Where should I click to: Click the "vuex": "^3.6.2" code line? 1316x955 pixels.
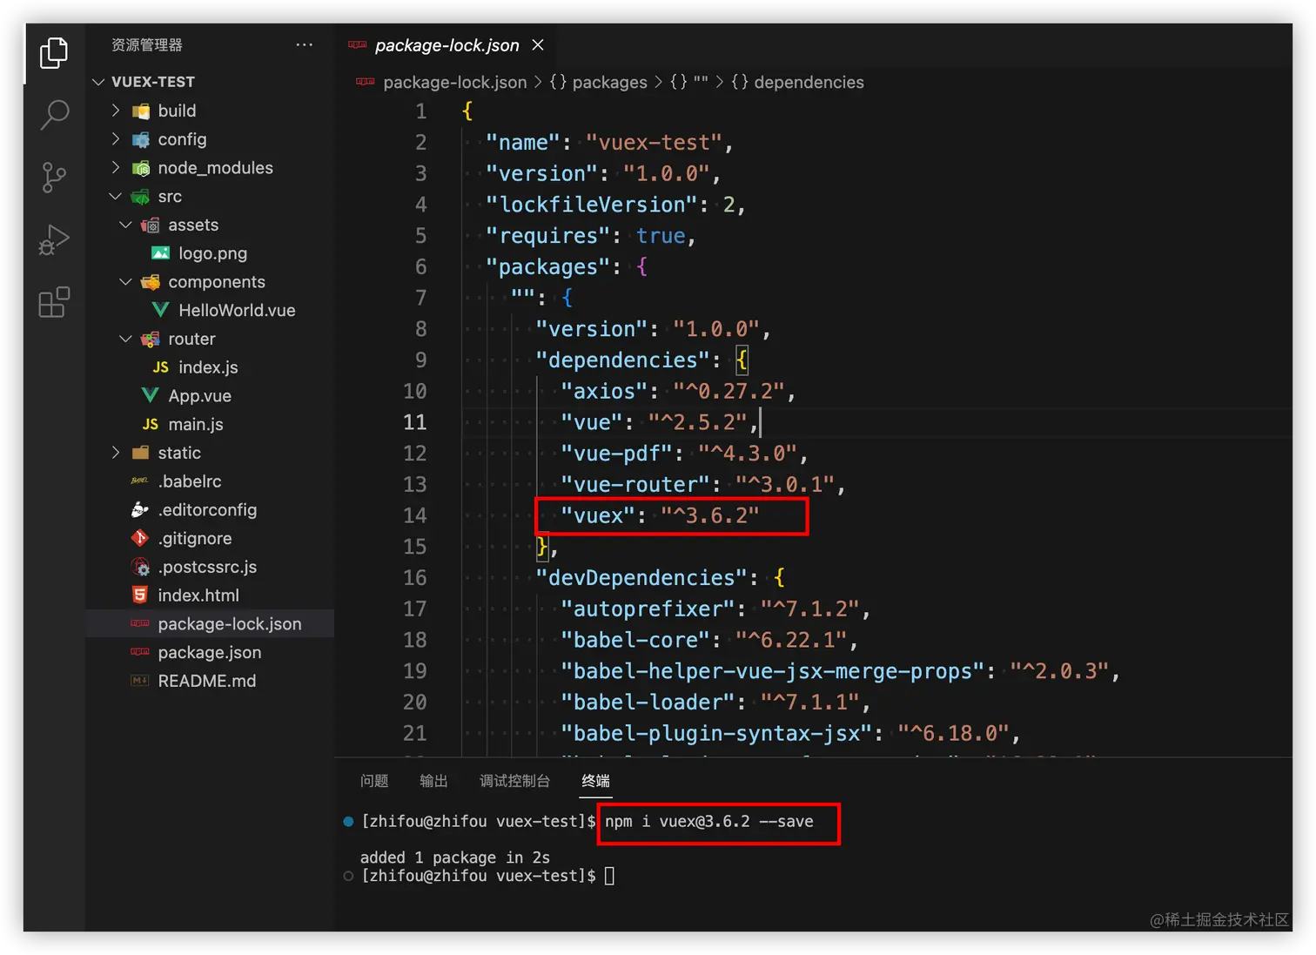pos(660,515)
